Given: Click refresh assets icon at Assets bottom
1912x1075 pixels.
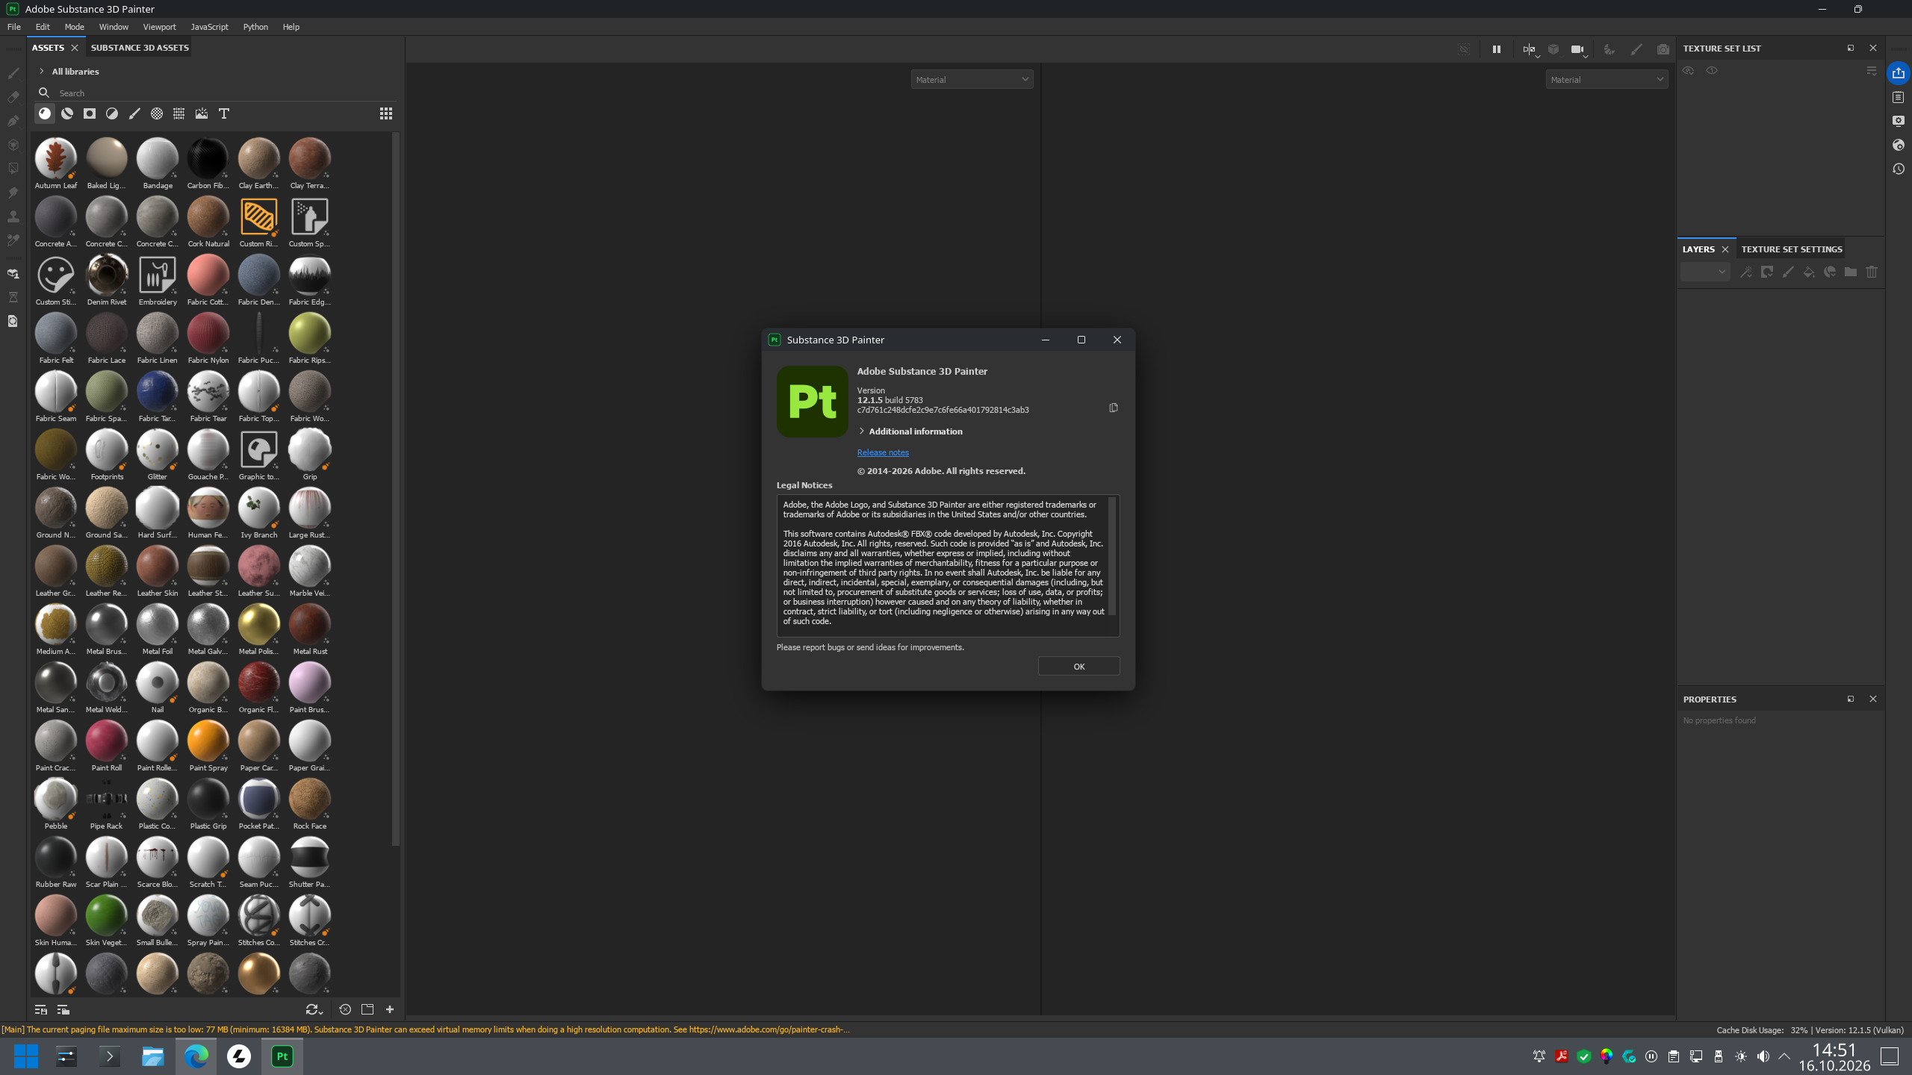Looking at the screenshot, I should 314,1009.
